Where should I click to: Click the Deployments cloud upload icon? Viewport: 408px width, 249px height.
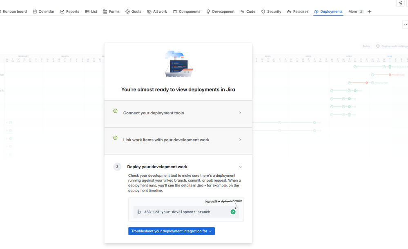317,11
